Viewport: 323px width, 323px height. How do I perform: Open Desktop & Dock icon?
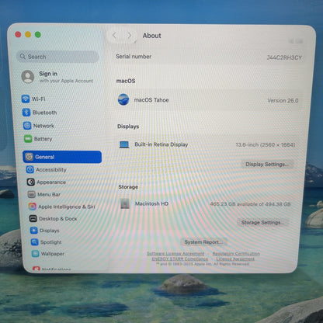(x=33, y=218)
